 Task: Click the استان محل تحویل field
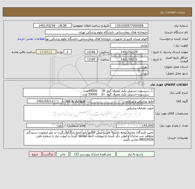click(x=129, y=67)
